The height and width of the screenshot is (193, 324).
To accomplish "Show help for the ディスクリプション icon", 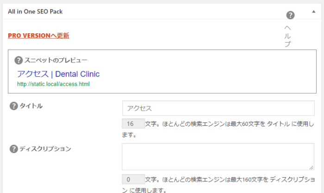I will [14, 149].
